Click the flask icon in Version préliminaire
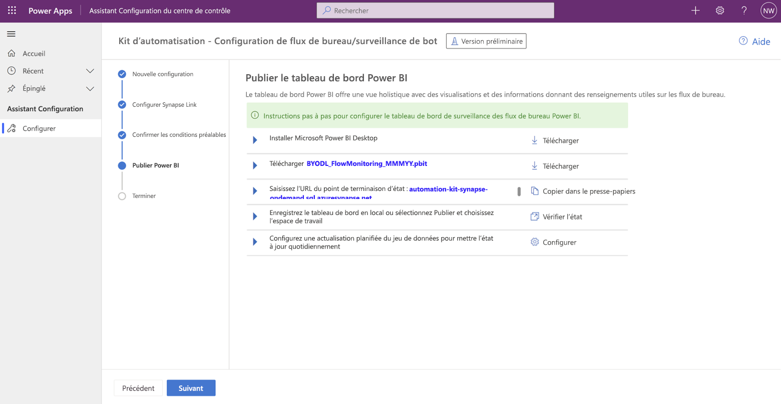The image size is (781, 404). coord(455,41)
